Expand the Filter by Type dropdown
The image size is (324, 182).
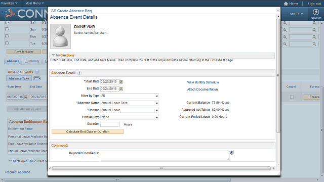pos(130,96)
